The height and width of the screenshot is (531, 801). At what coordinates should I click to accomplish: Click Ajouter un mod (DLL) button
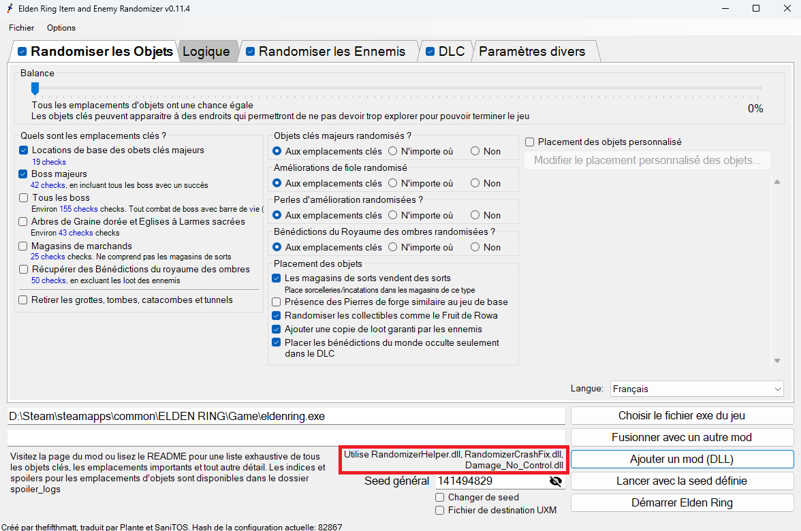coord(682,459)
